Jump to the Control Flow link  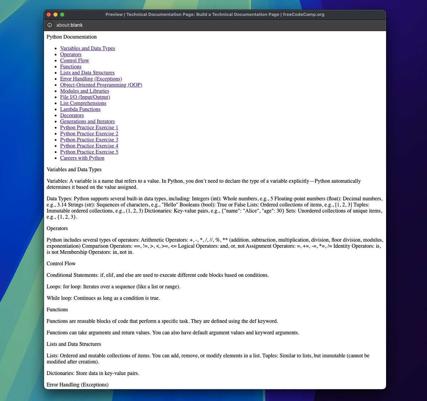click(x=75, y=61)
